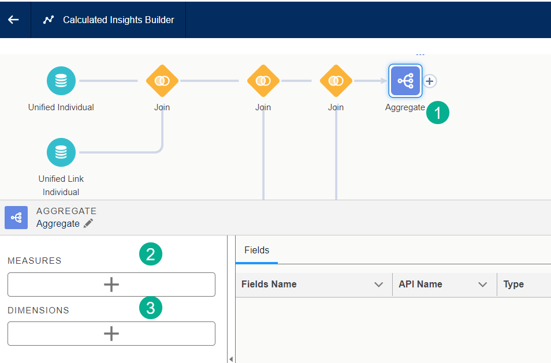The height and width of the screenshot is (363, 551).
Task: Select the middle Join node
Action: [263, 81]
